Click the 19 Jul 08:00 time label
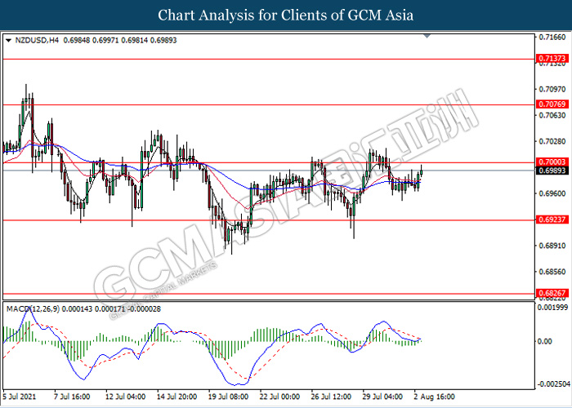This screenshot has width=572, height=408. point(228,397)
